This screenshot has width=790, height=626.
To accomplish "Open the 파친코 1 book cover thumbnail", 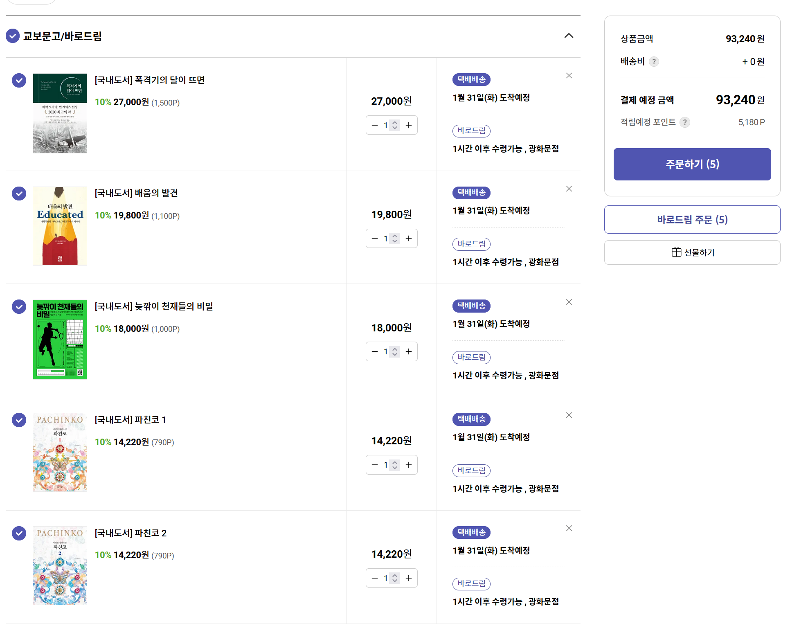I will (x=60, y=452).
